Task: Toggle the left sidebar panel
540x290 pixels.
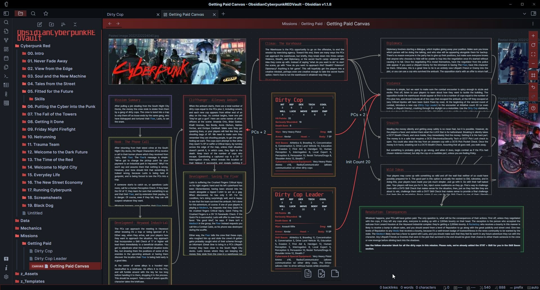Action: point(6,13)
